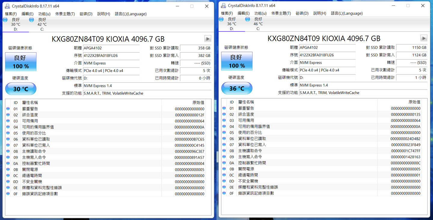Click the 良好 100% health status button
Viewport: 433px width, 220px height.
click(20, 62)
